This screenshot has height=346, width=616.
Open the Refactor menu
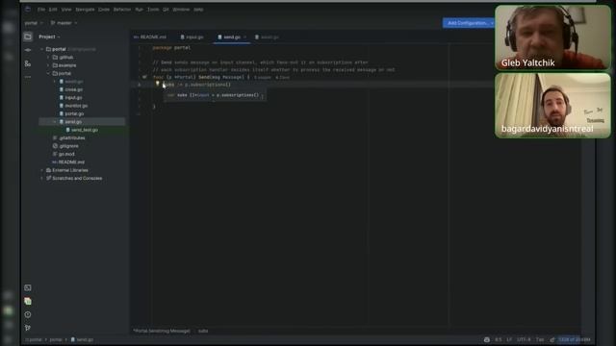click(x=122, y=10)
